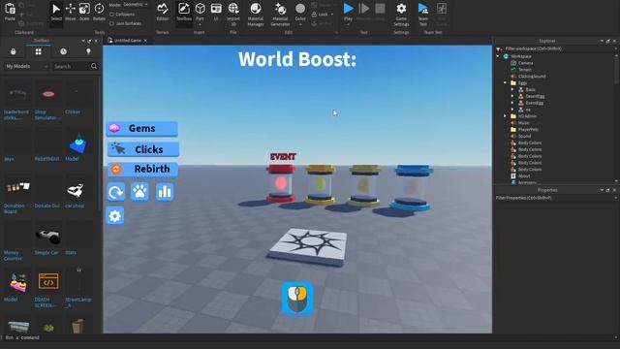Image resolution: width=620 pixels, height=349 pixels.
Task: Click the Clicks counter button
Action: (x=142, y=149)
